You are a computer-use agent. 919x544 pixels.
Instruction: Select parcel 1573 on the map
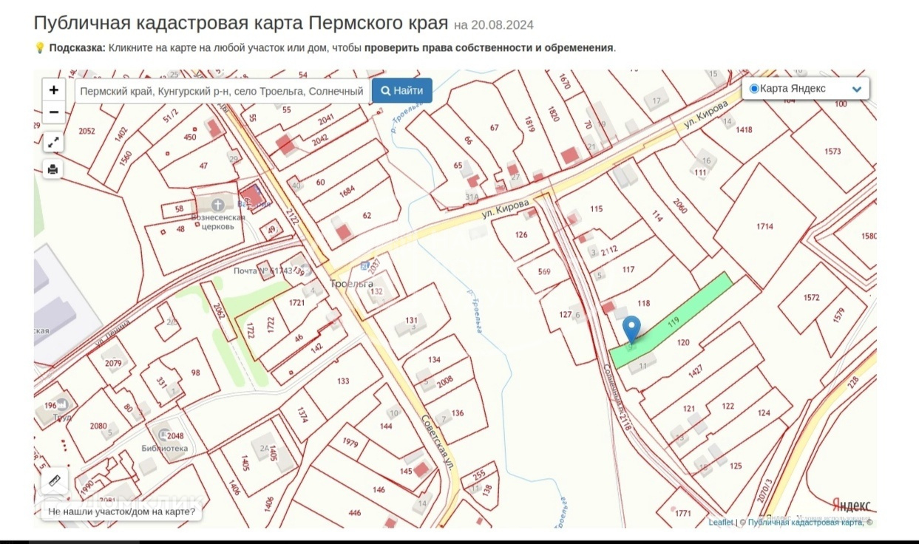pyautogui.click(x=832, y=152)
